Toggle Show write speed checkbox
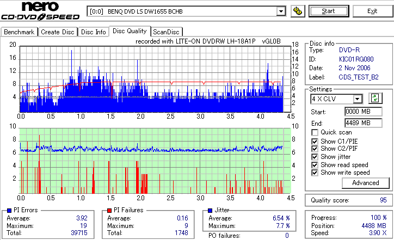Image resolution: width=394 pixels, height=240 pixels. click(315, 173)
